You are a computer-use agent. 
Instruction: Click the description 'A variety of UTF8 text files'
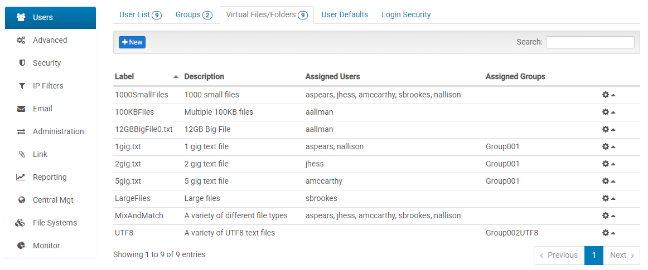[229, 233]
